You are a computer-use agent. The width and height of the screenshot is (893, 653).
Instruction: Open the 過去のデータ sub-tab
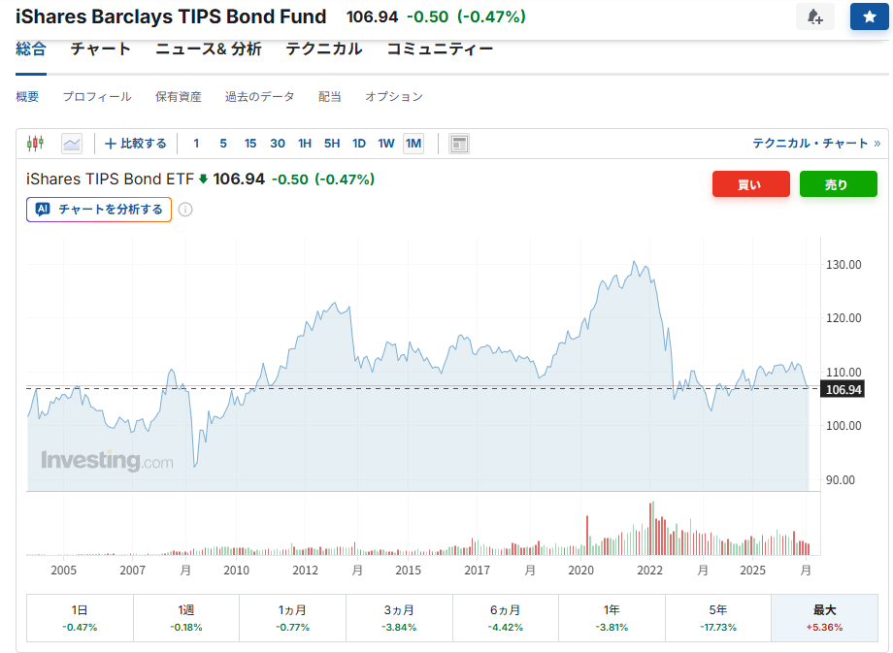tap(260, 97)
